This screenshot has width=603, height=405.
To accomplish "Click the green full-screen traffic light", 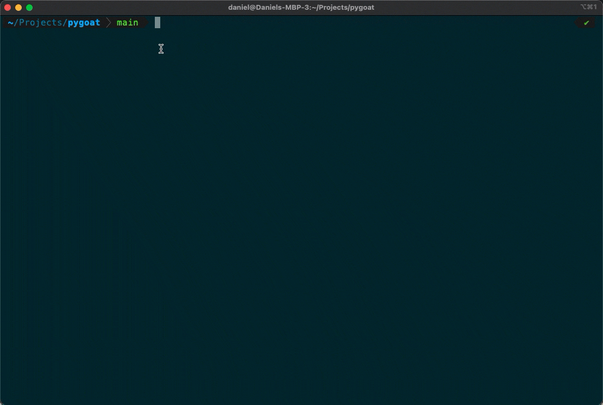I will tap(29, 8).
